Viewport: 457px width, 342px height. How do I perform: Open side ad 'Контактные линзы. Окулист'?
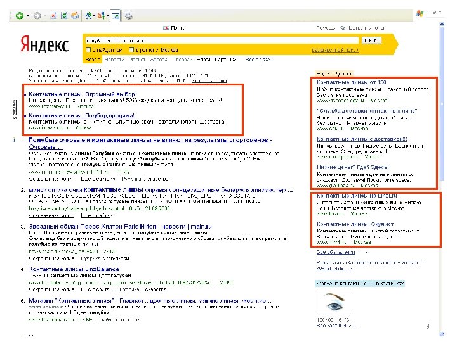[355, 224]
